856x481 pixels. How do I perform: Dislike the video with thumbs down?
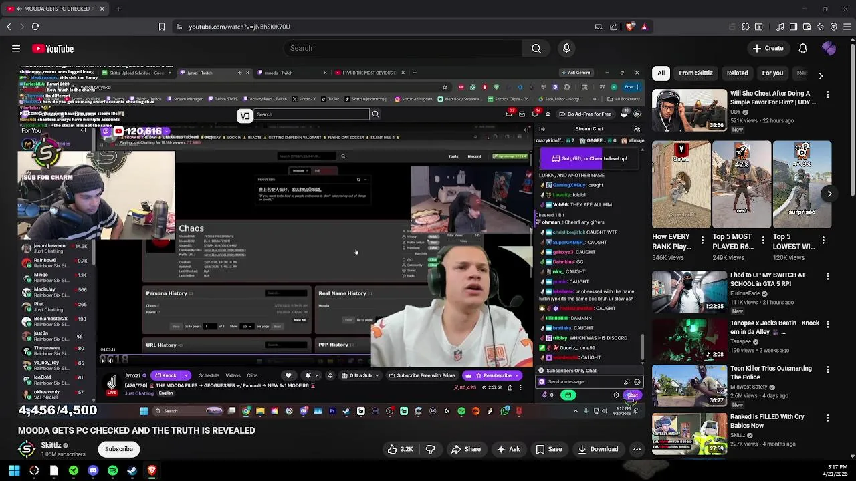(x=431, y=449)
